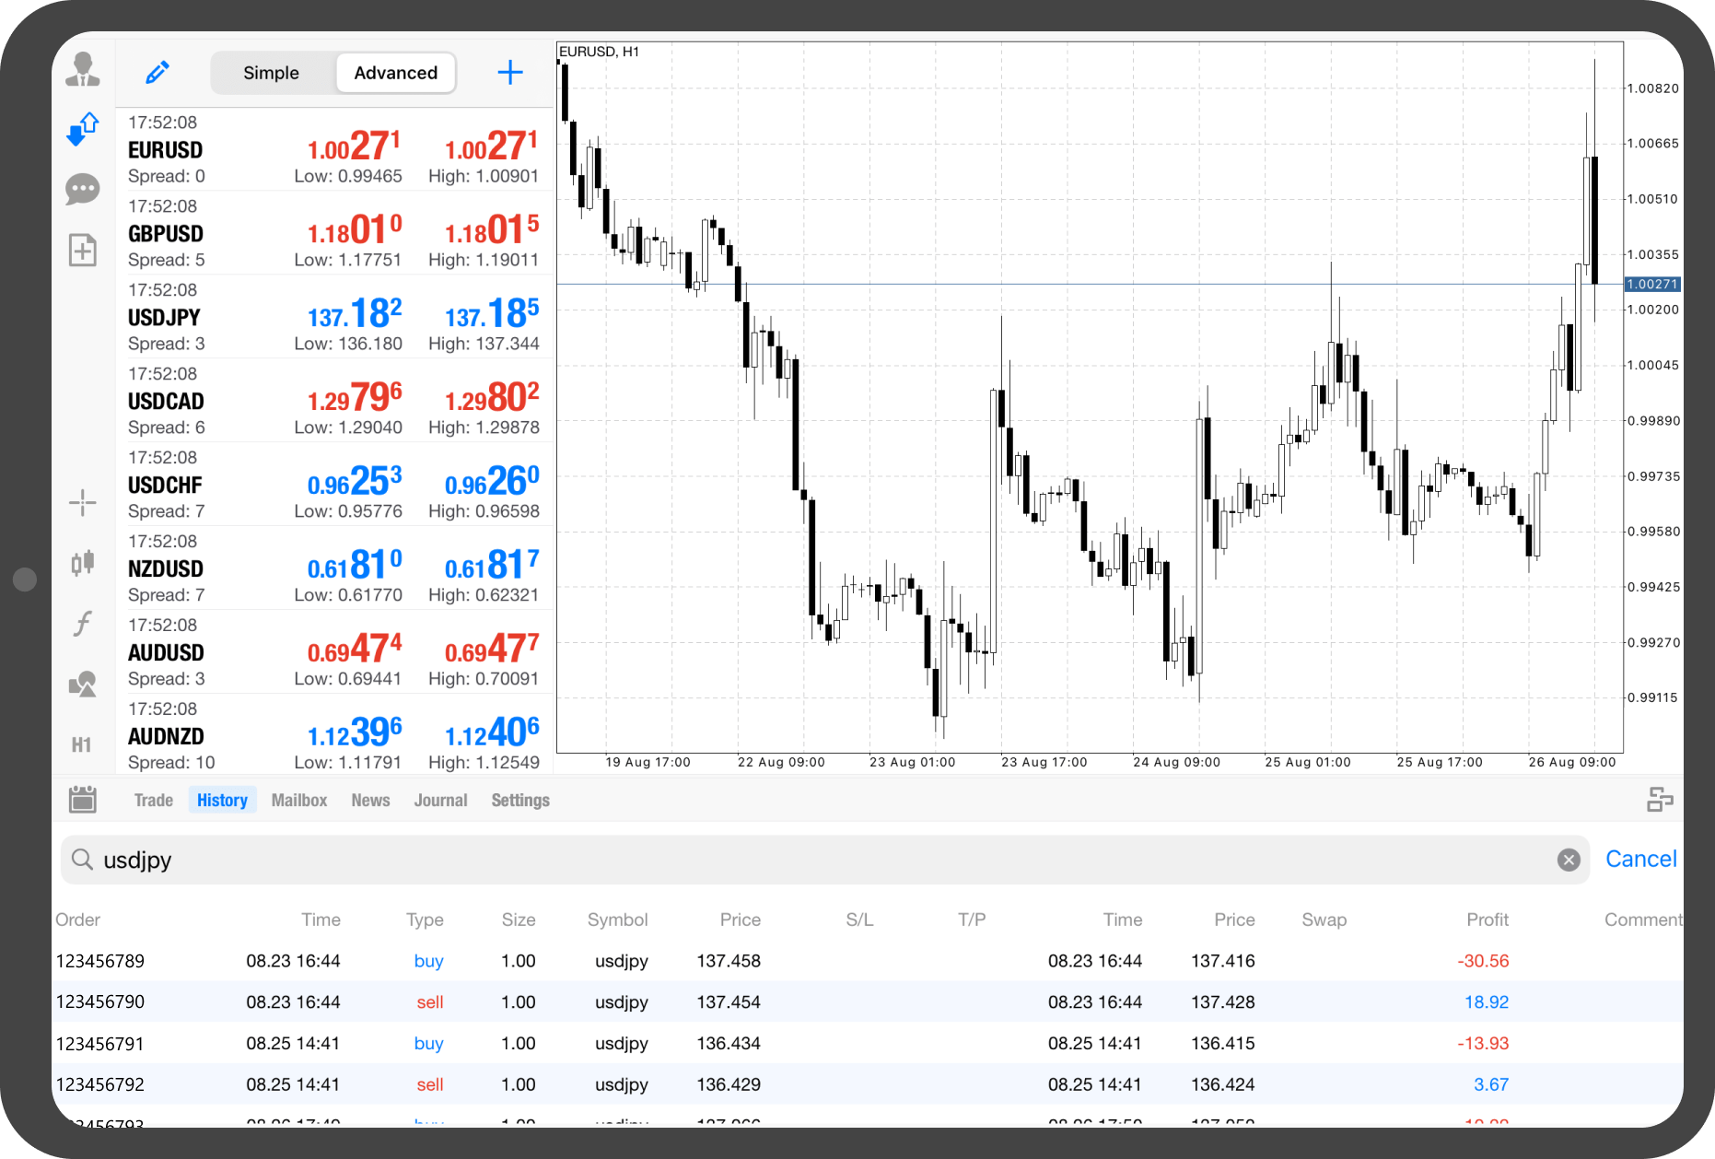Toggle symbol editing with the pencil icon
The height and width of the screenshot is (1159, 1715).
(157, 71)
